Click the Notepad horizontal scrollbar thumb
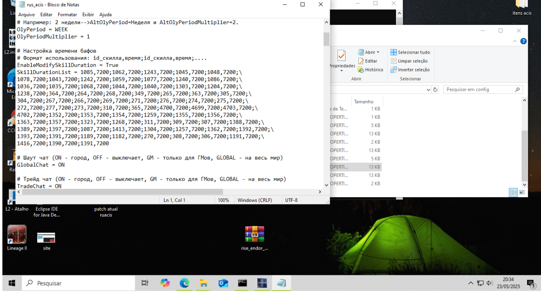The image size is (541, 304). (x=123, y=192)
